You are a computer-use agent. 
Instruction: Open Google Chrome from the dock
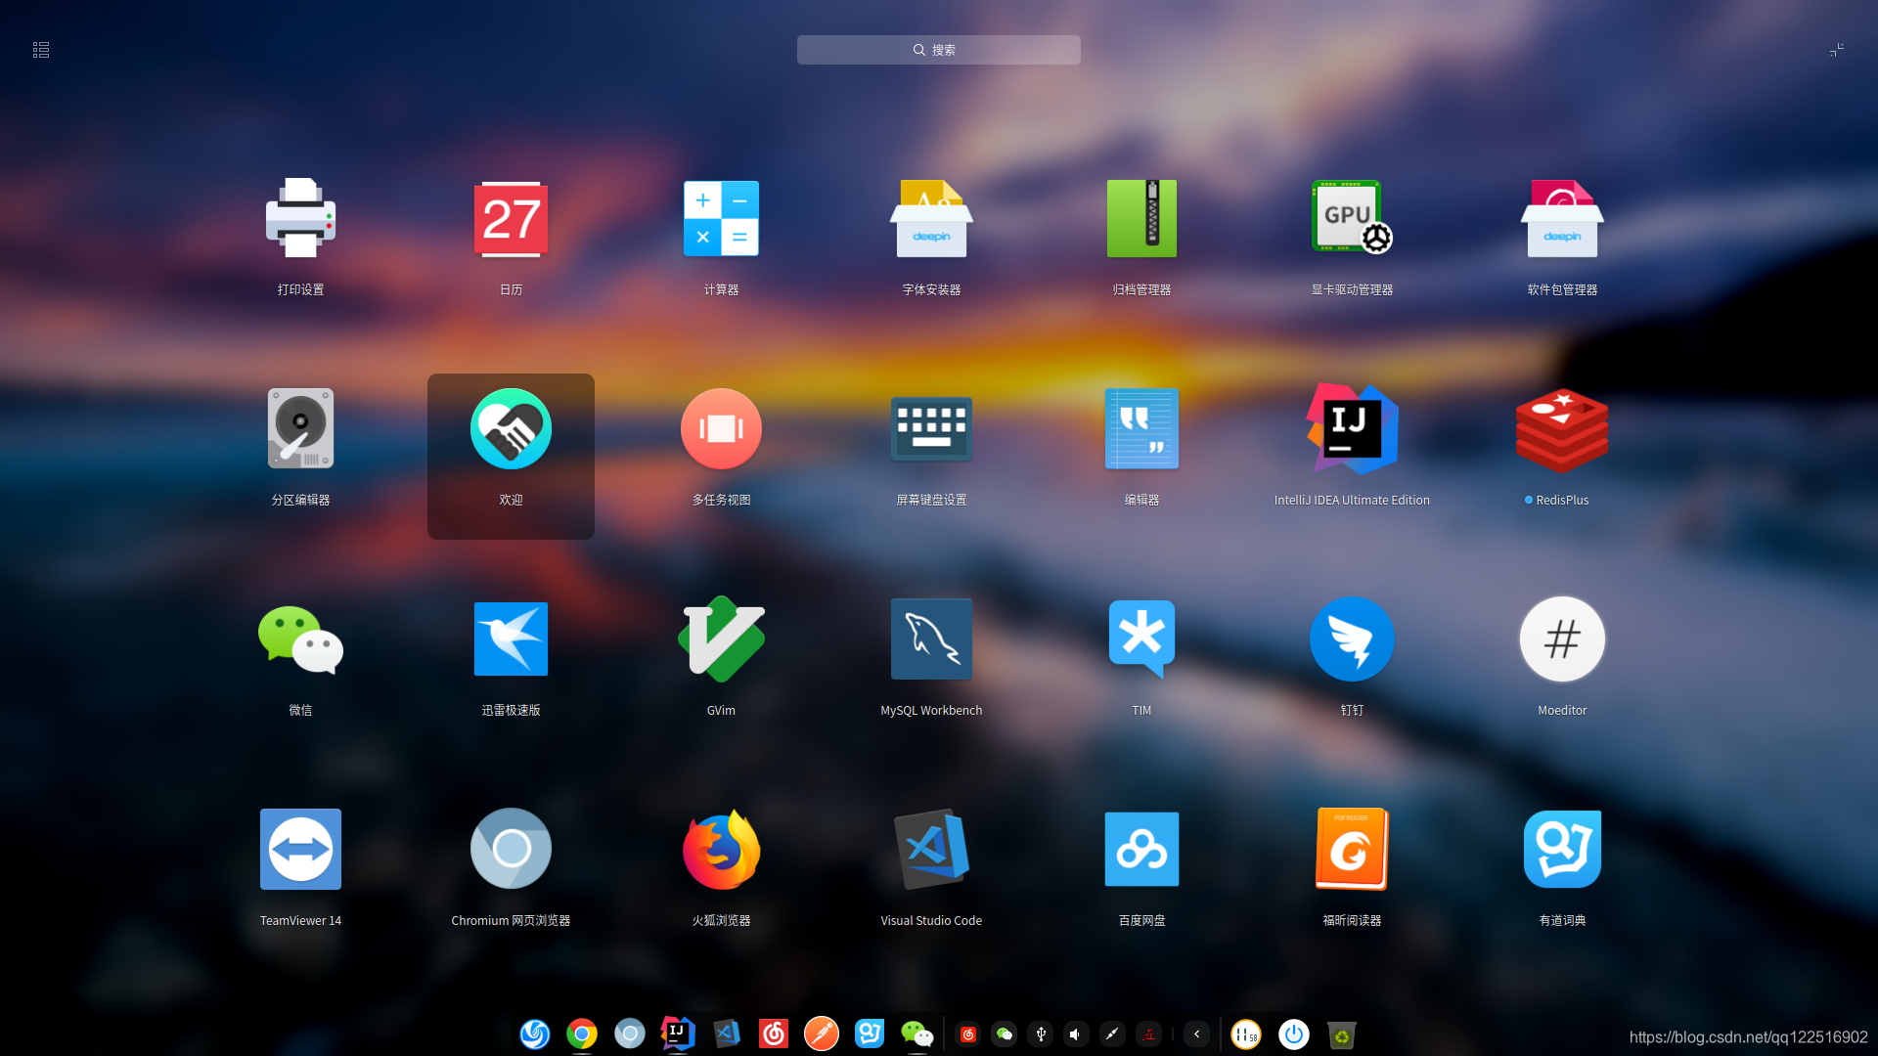pos(582,1034)
